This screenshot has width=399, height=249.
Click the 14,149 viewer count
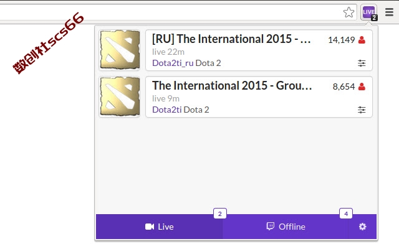click(342, 40)
